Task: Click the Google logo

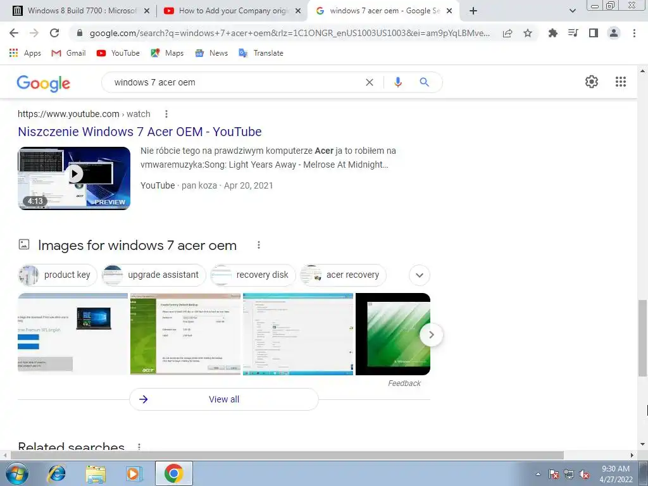Action: pyautogui.click(x=44, y=83)
